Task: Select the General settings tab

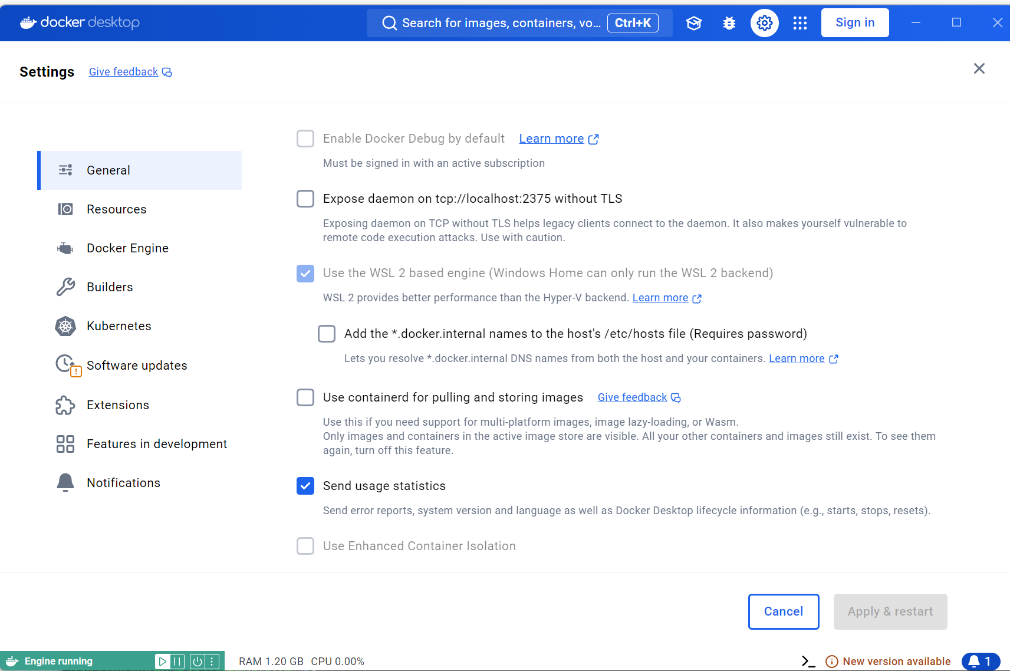Action: tap(140, 170)
